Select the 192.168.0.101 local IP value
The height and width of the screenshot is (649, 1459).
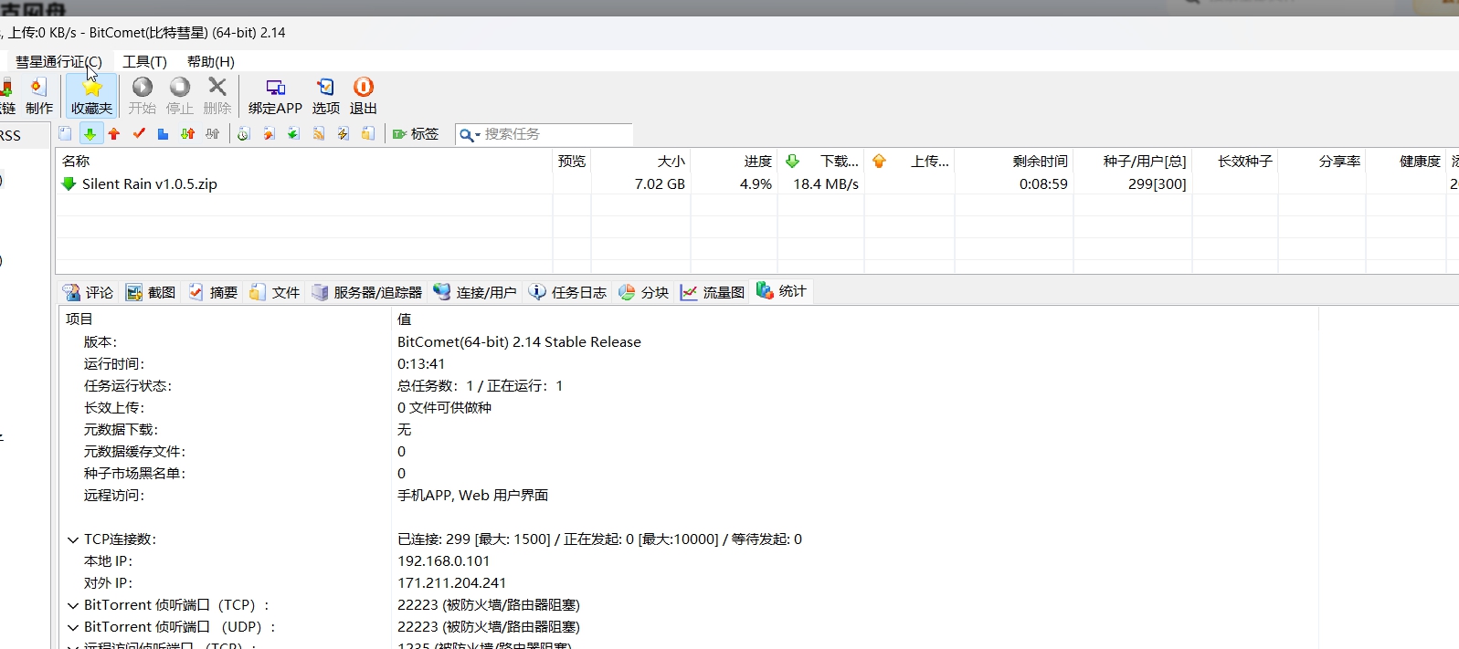[443, 561]
